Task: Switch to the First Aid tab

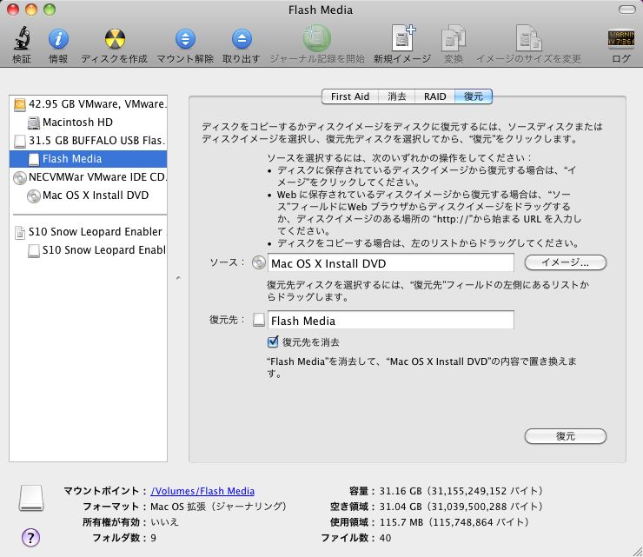Action: point(350,96)
